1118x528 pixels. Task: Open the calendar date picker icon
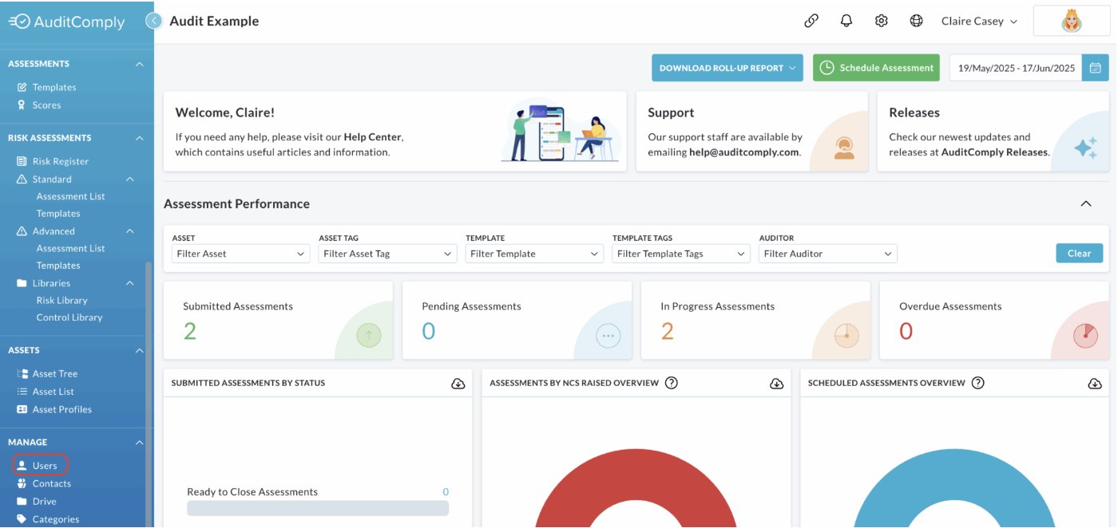pos(1095,68)
